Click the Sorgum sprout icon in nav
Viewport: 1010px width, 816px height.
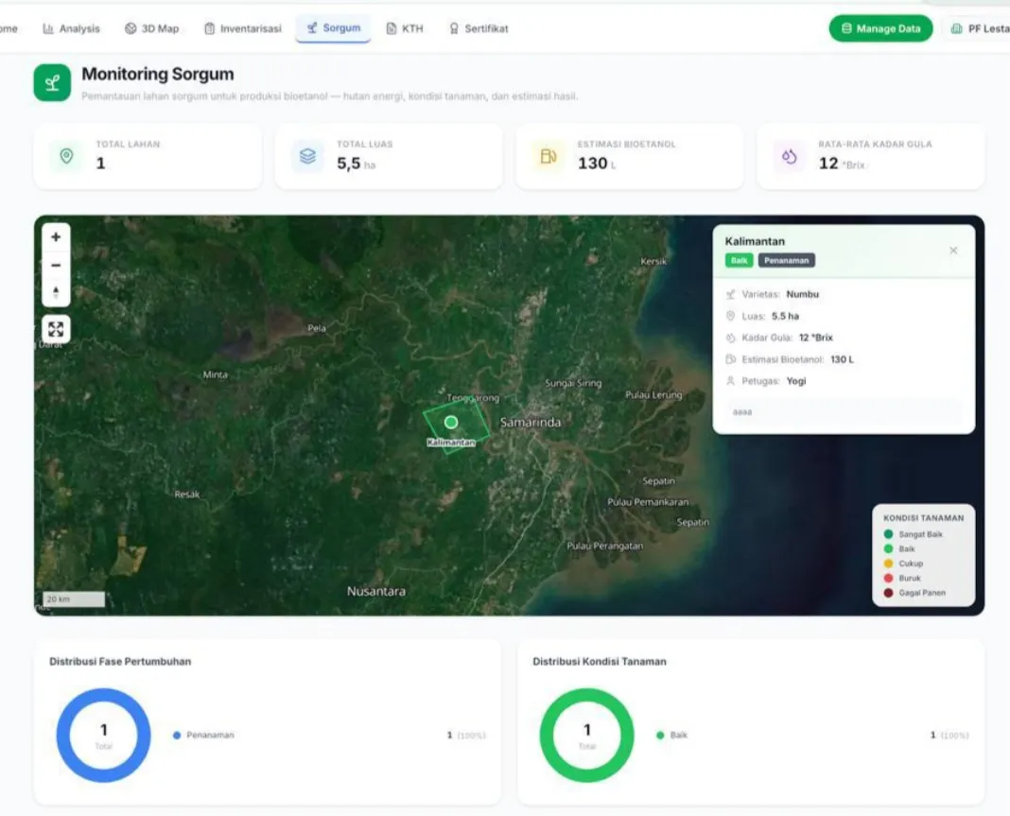(x=312, y=27)
